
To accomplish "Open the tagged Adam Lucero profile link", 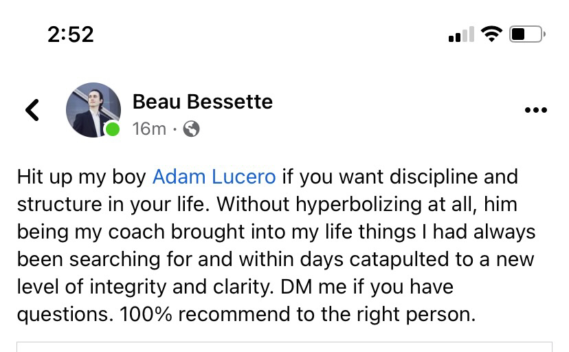I will coord(214,177).
